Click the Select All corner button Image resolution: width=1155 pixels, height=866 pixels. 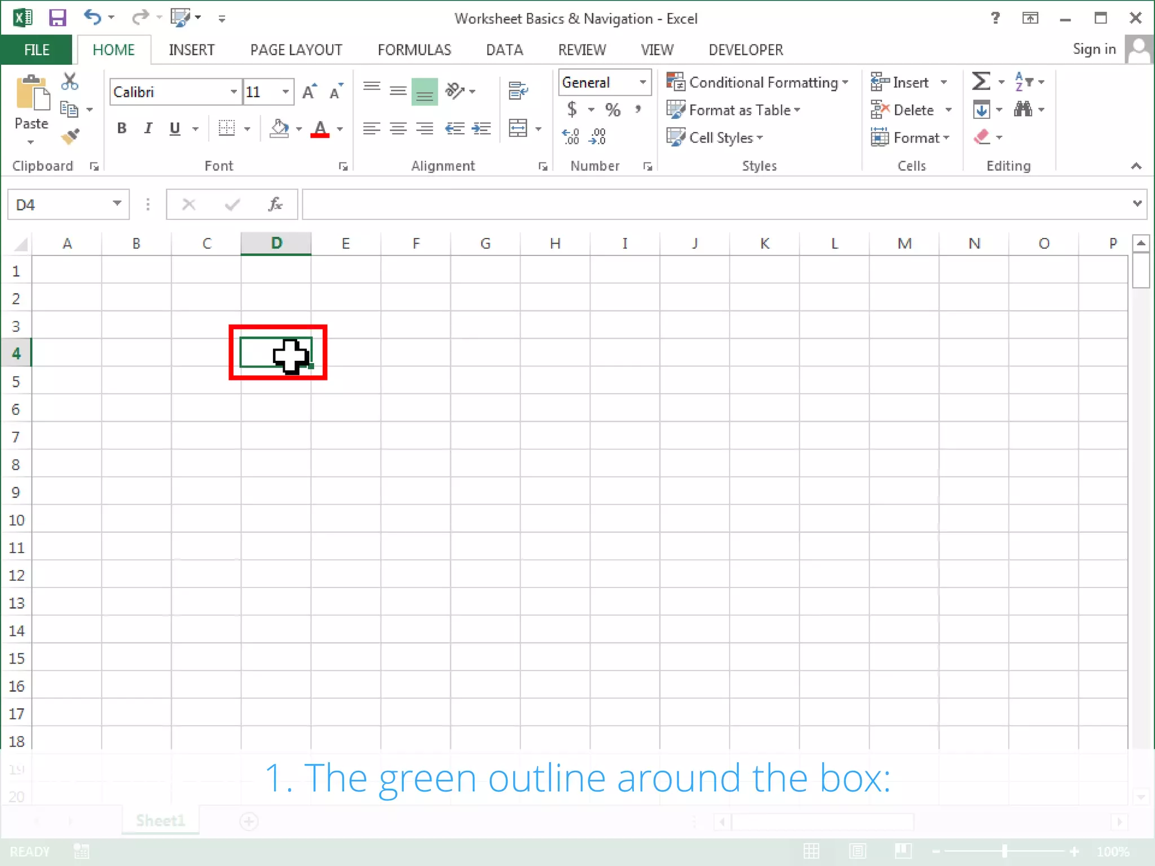tap(20, 244)
